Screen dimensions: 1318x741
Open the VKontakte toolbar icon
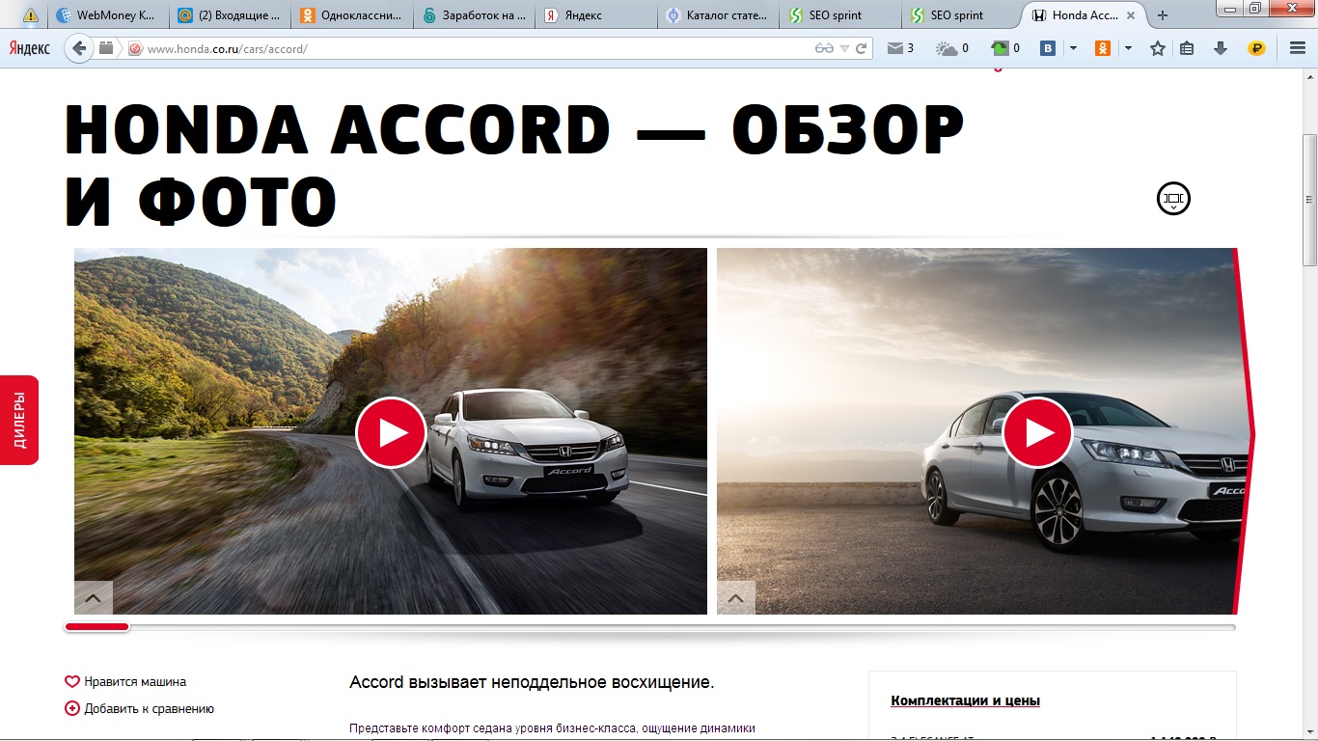(1048, 48)
